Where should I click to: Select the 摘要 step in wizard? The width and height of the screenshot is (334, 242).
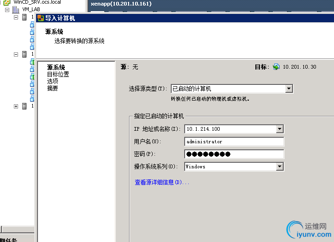pos(52,88)
